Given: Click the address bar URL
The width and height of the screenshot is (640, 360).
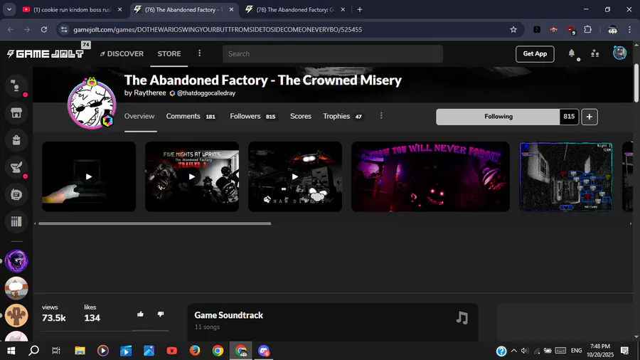Looking at the screenshot, I should point(218,29).
